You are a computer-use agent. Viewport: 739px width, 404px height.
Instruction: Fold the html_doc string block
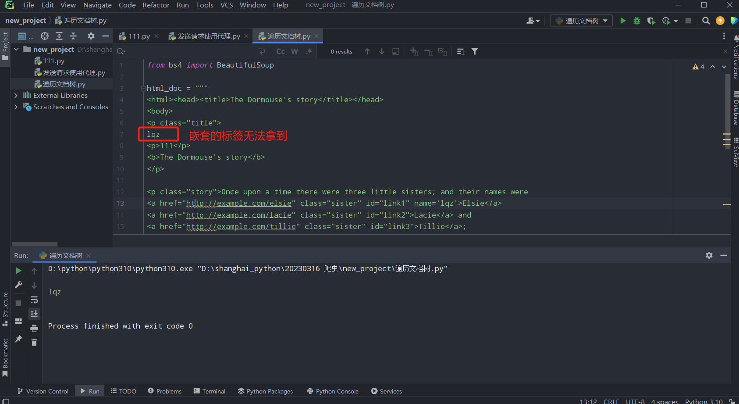143,89
